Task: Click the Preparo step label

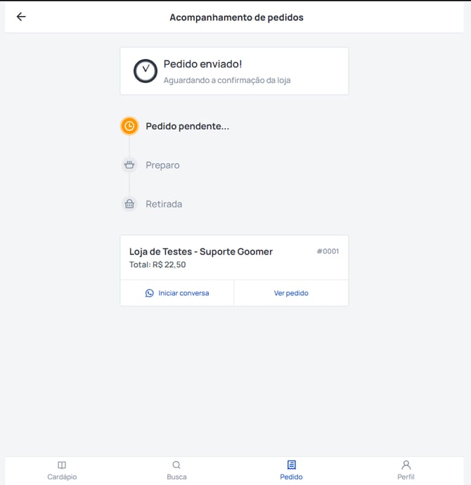Action: [162, 165]
